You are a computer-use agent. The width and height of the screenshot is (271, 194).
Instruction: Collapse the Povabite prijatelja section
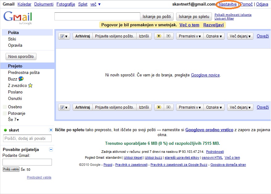[x=51, y=149]
